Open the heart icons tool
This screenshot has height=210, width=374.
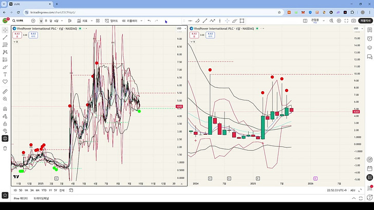[x=5, y=81]
